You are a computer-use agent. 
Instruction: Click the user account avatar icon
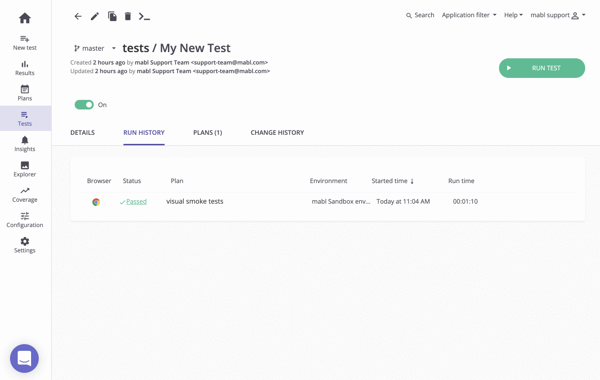tap(575, 16)
